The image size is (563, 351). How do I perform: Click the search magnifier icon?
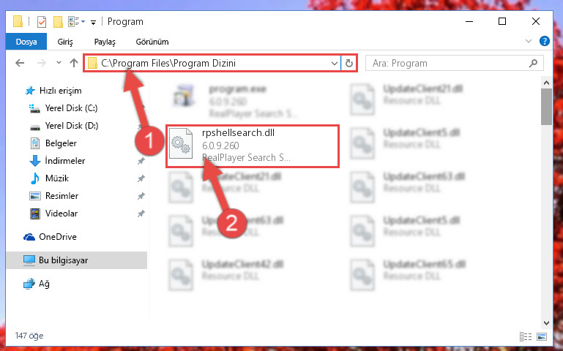click(x=533, y=64)
